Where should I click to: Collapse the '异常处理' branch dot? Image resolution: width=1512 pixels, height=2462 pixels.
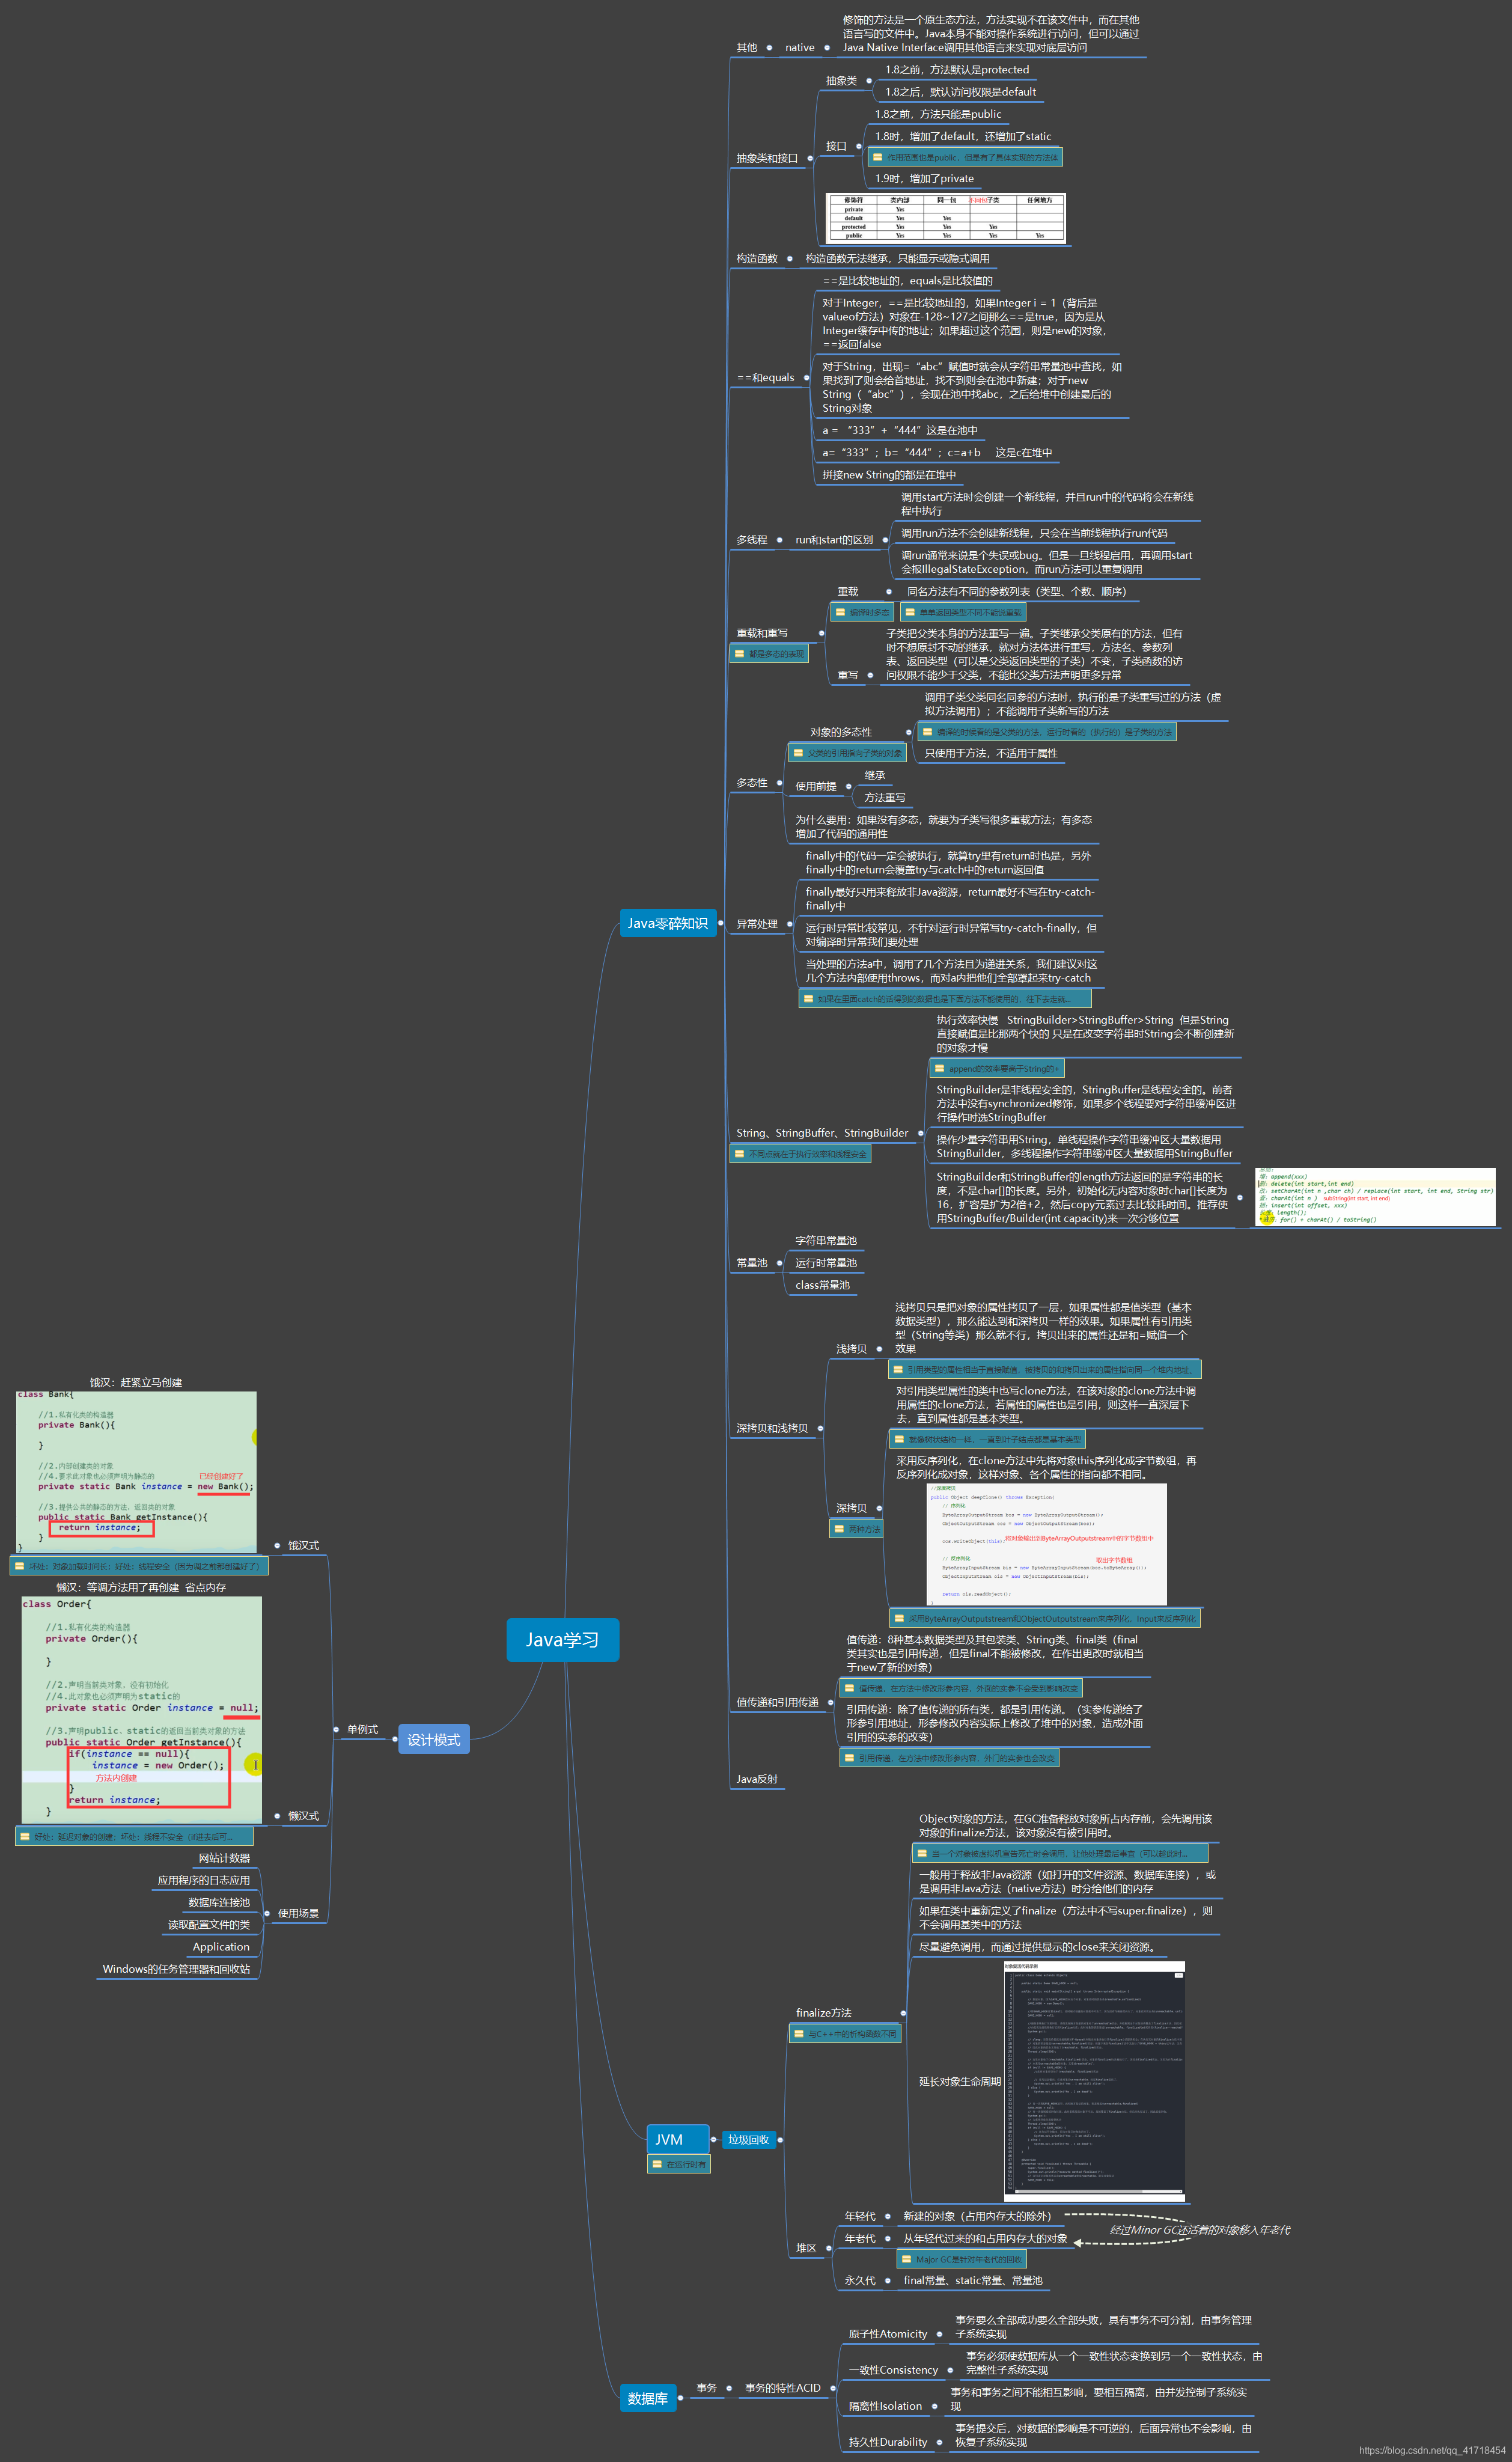(789, 924)
